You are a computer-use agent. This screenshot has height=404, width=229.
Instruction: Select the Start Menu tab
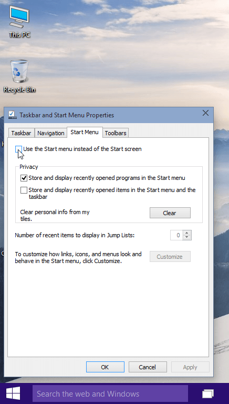coord(85,132)
